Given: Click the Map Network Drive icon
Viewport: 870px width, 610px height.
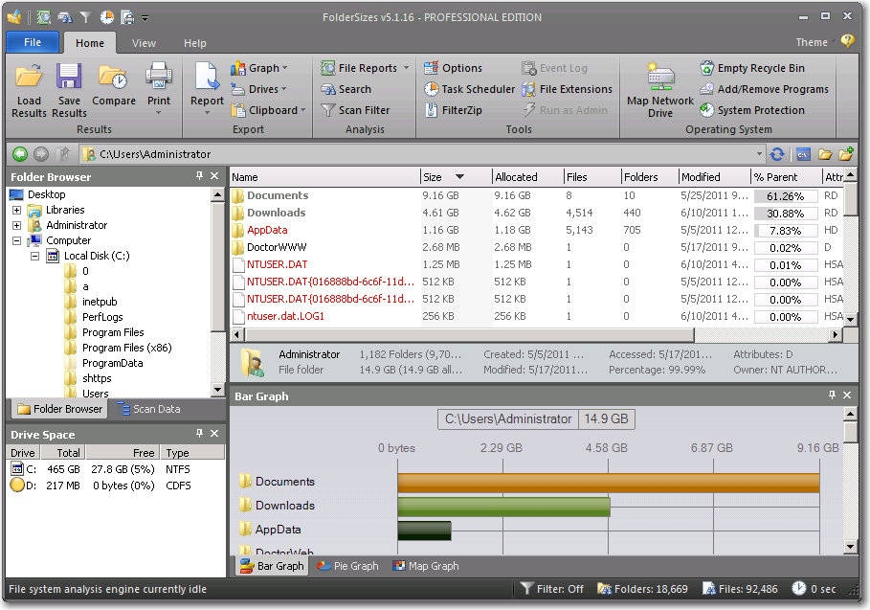Looking at the screenshot, I should (x=658, y=86).
